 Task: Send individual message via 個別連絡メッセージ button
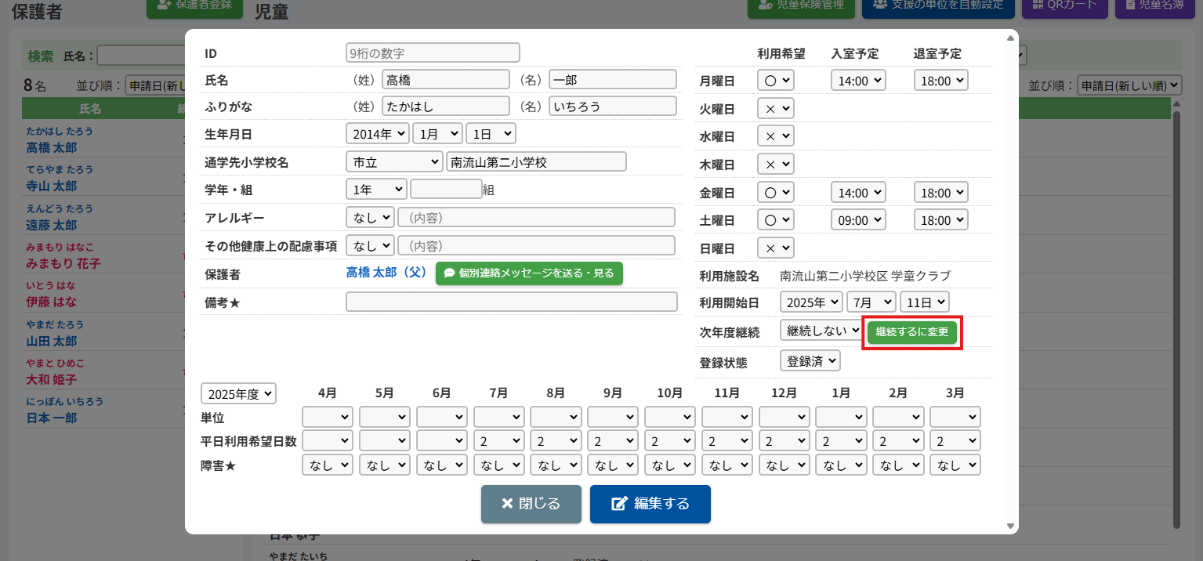pyautogui.click(x=529, y=273)
